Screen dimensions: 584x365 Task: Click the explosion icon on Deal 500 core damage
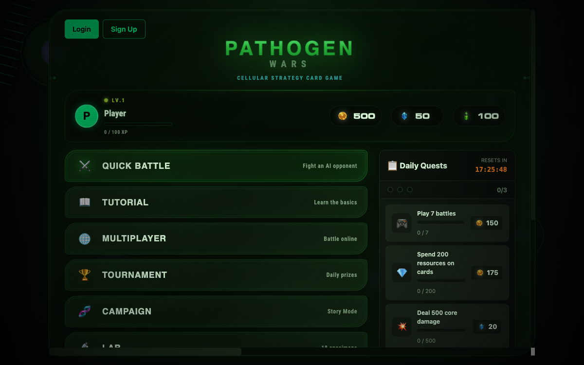tap(401, 327)
